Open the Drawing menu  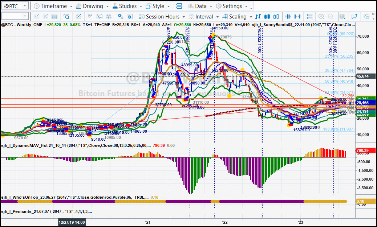[89, 6]
